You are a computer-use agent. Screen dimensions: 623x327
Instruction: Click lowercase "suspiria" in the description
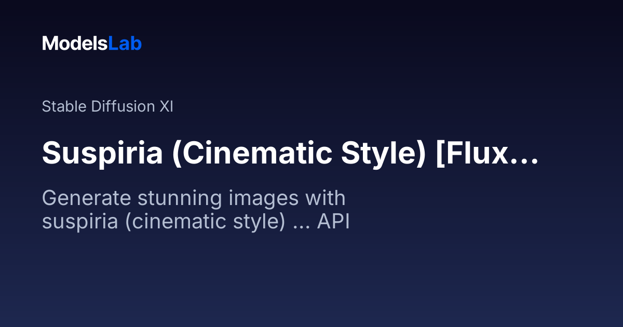click(x=78, y=222)
